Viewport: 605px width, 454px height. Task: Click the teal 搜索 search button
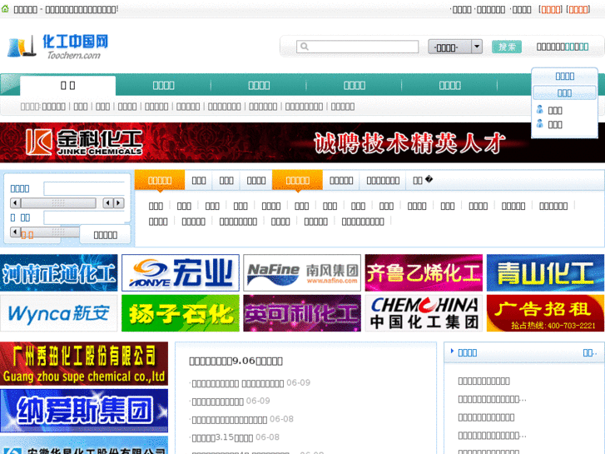tap(507, 47)
